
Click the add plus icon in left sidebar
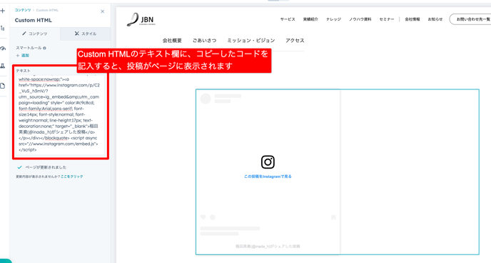point(3,11)
